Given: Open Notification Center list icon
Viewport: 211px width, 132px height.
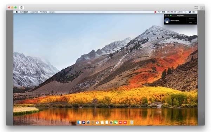Looking at the screenshot, I should coord(193,12).
